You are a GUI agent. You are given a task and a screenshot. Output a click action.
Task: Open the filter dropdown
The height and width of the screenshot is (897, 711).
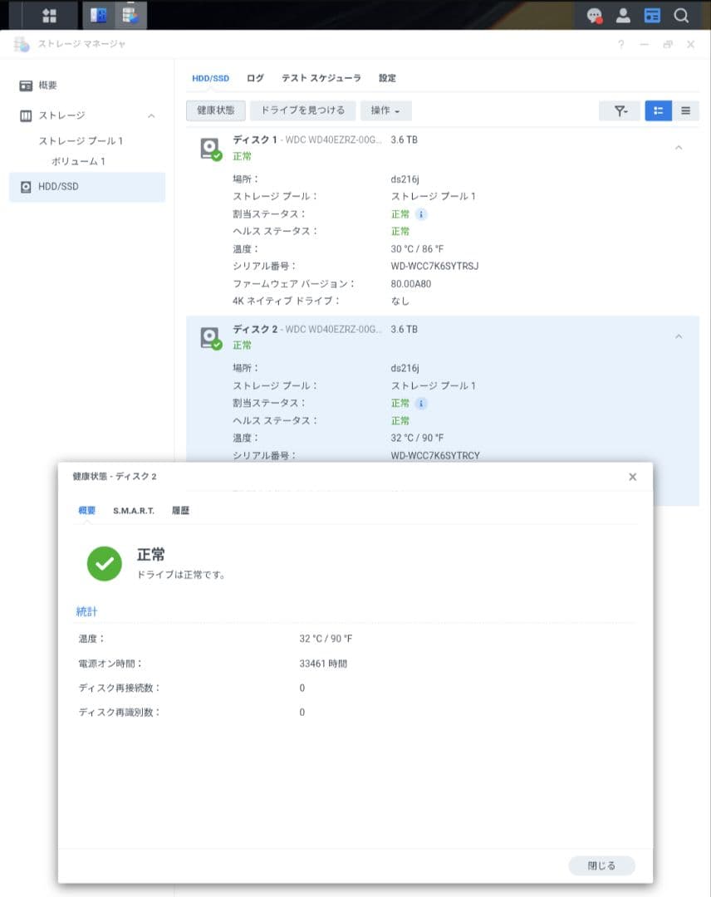coord(620,110)
